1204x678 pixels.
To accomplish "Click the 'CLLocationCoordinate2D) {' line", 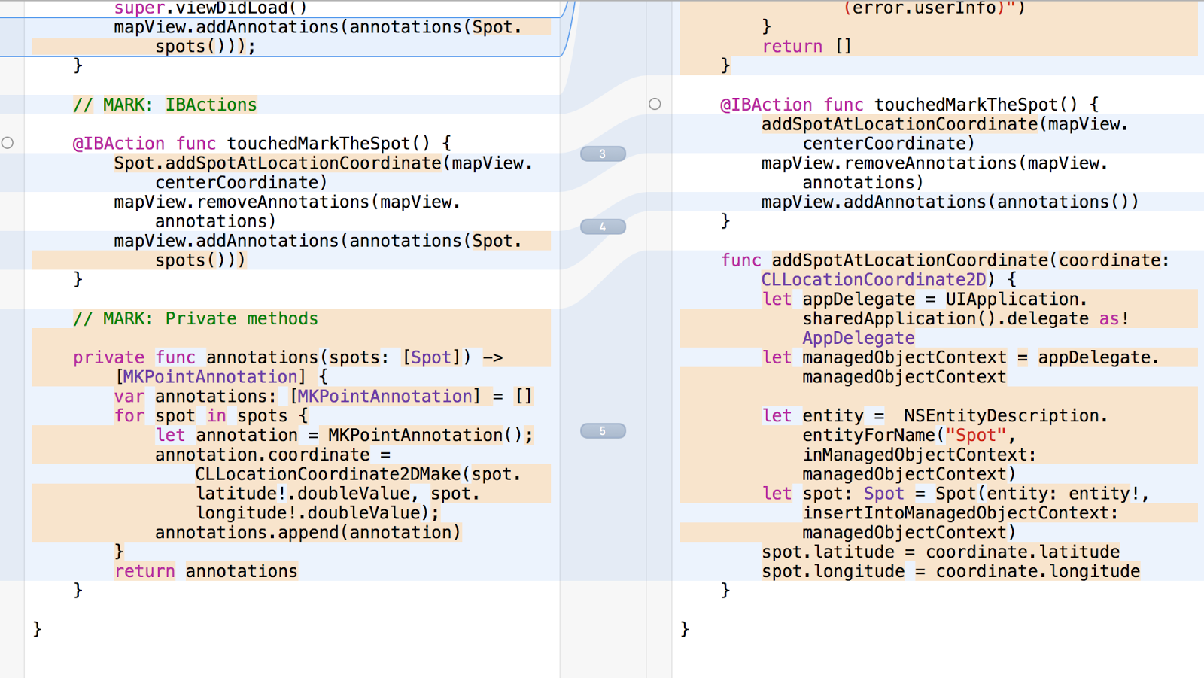I will 889,280.
